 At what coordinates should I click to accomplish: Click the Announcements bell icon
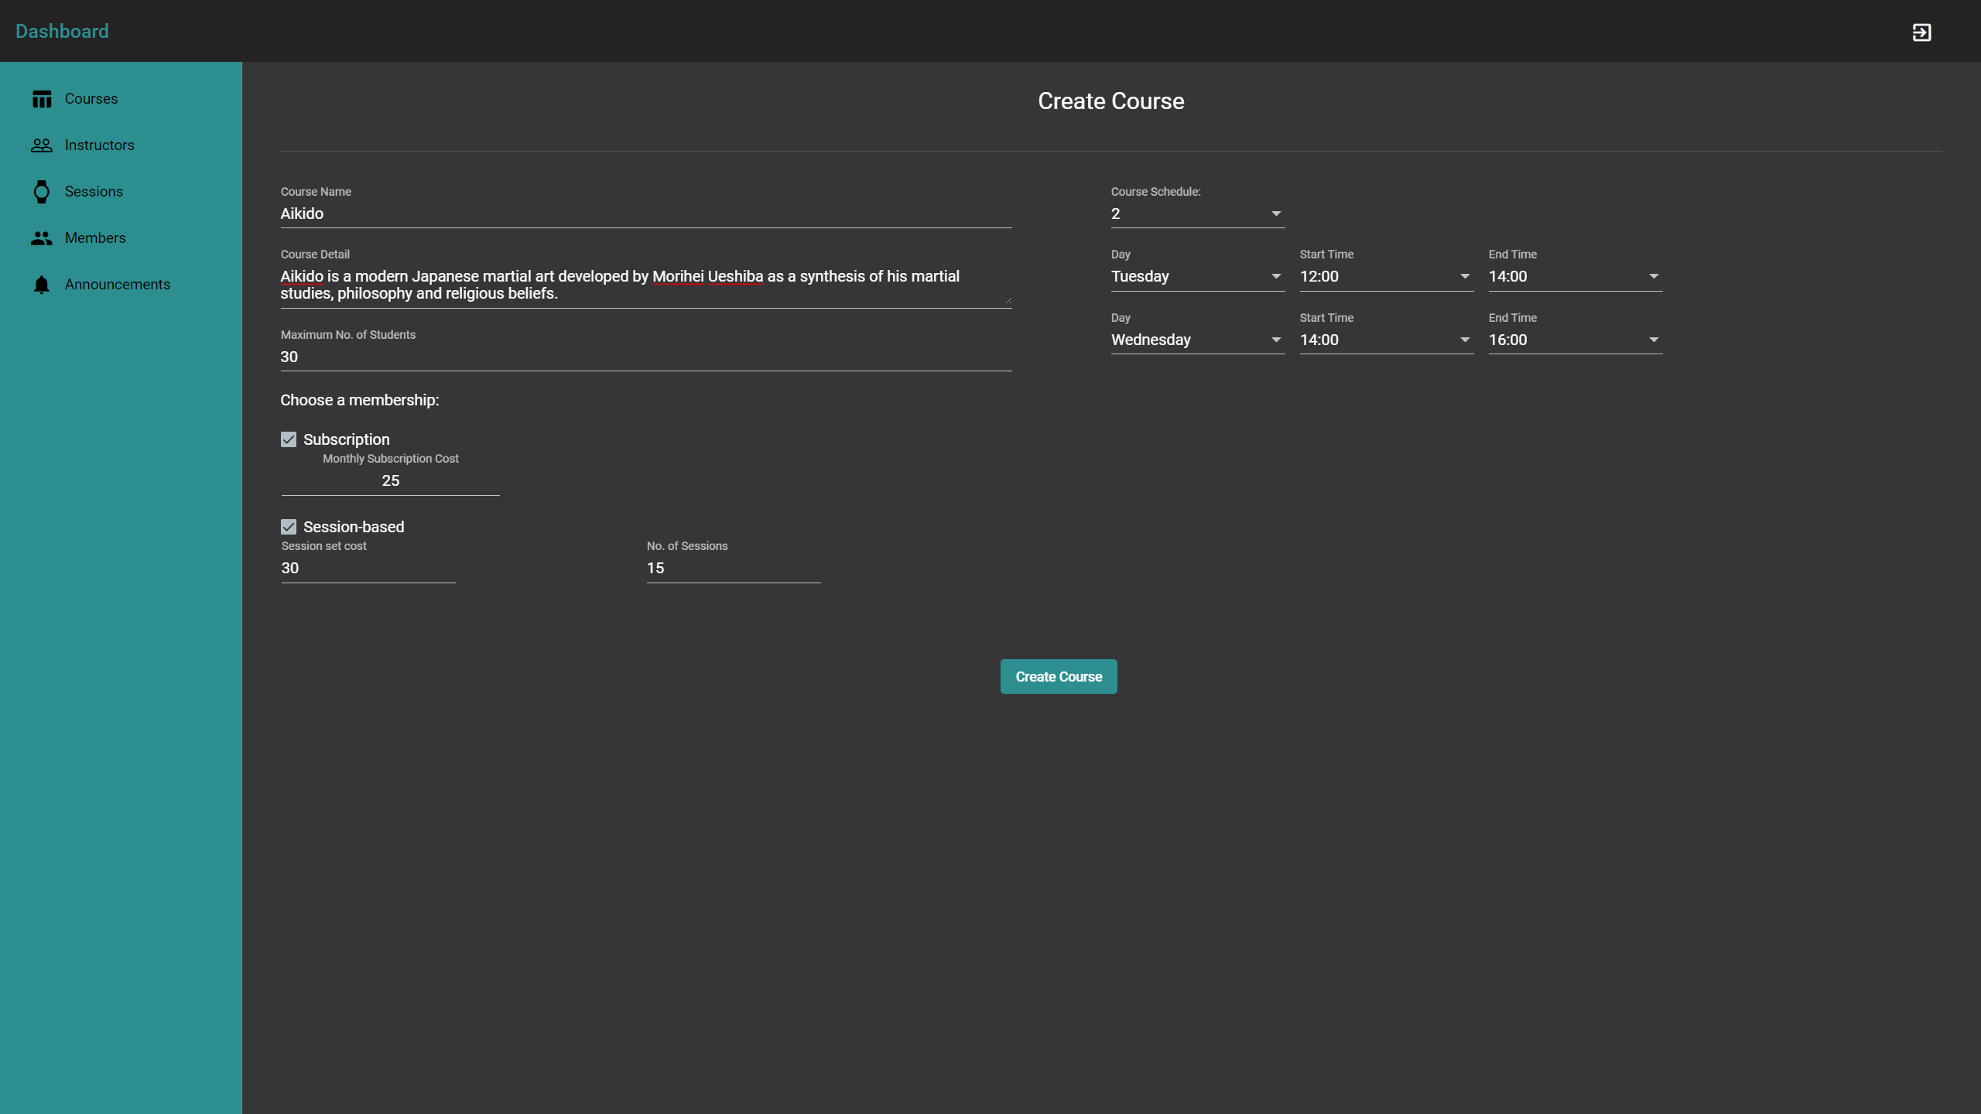(x=42, y=285)
